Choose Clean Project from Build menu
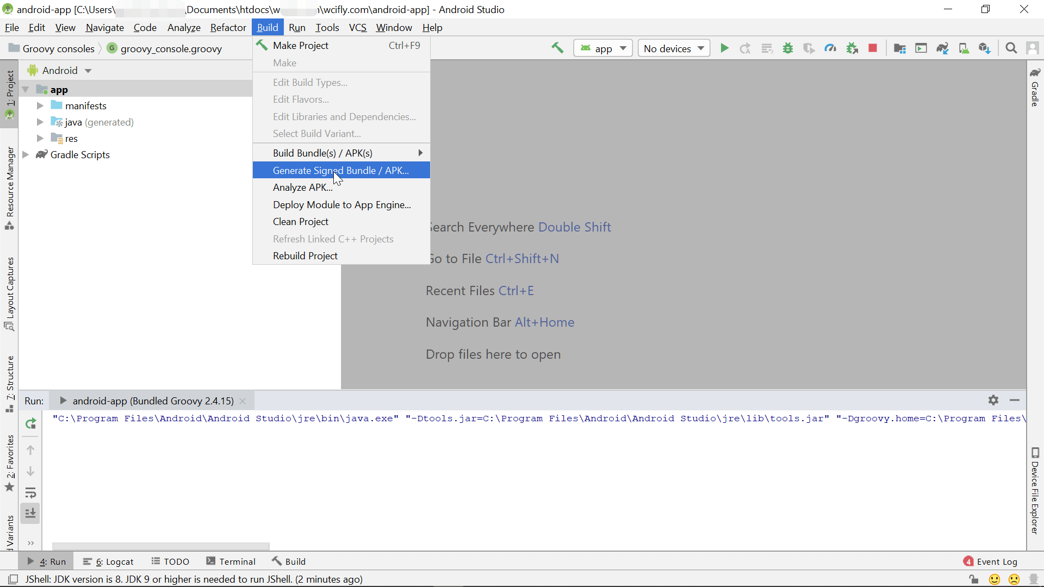1044x587 pixels. 301,222
